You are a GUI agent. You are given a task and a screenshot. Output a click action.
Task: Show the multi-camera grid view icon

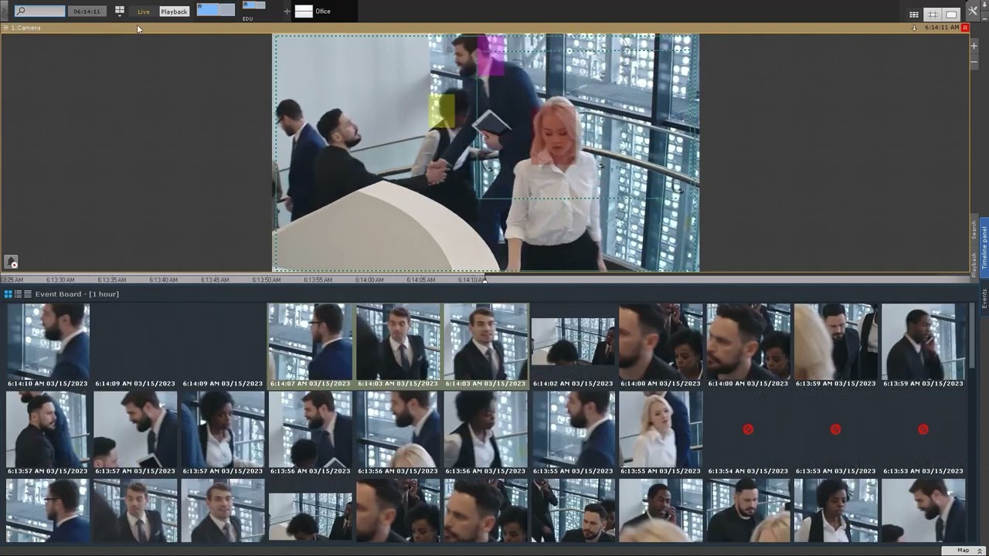[x=914, y=15]
